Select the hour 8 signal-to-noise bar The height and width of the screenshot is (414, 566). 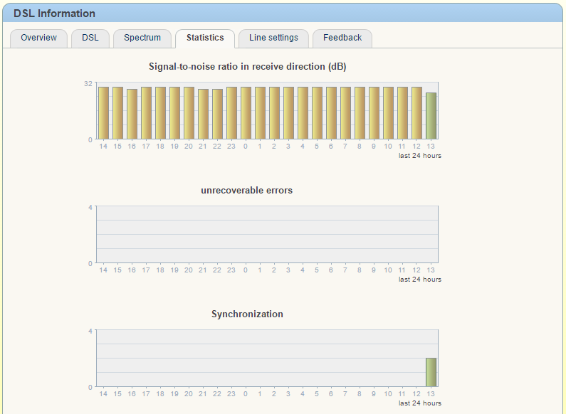360,113
